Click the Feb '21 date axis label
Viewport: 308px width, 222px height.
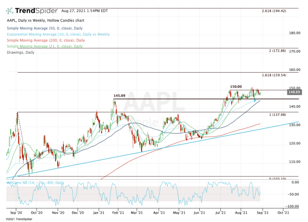118,213
